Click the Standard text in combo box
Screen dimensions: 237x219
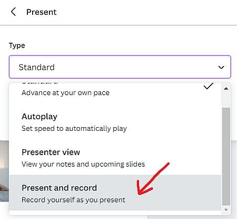[37, 67]
